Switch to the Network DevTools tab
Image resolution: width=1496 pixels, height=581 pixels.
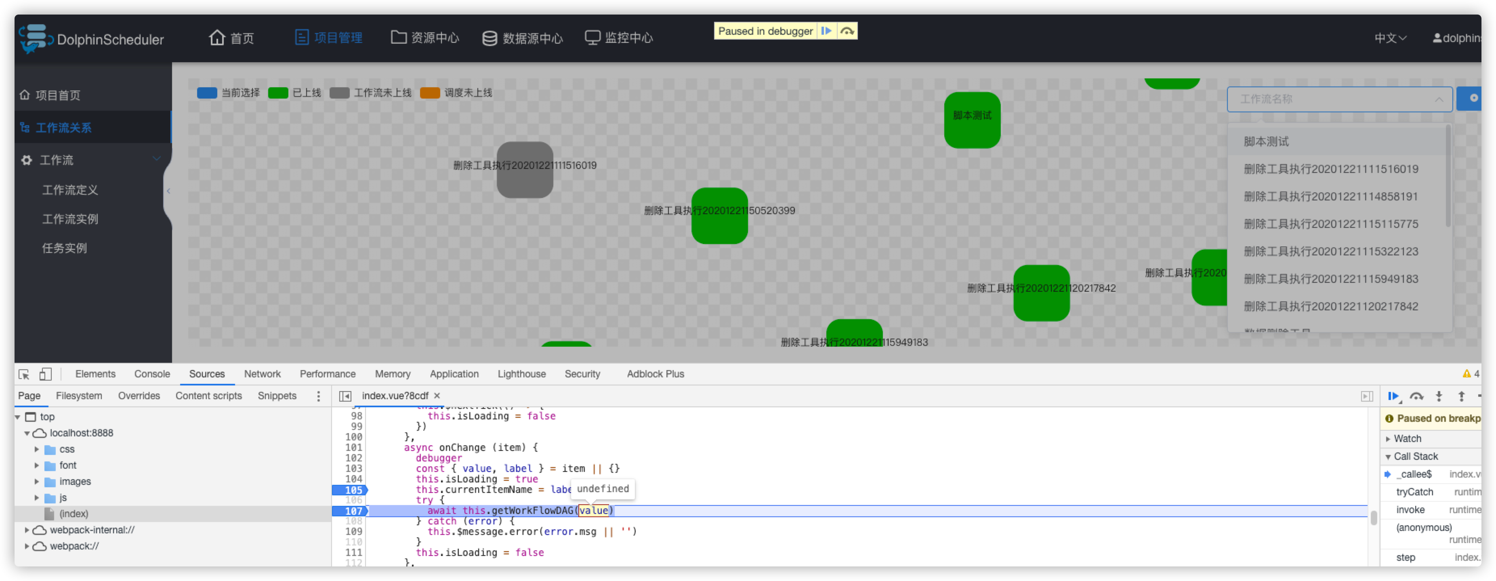click(262, 374)
